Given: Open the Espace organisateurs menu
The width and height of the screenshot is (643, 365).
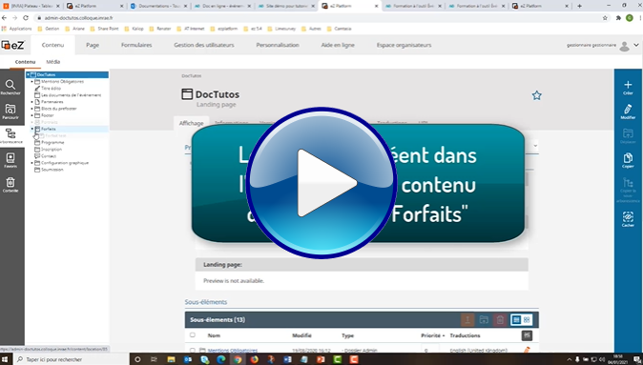Looking at the screenshot, I should [x=404, y=45].
